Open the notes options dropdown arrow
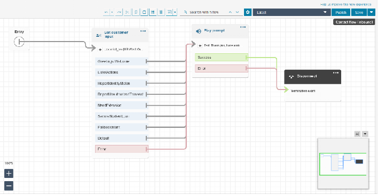Image resolution: width=378 pixels, height=195 pixels. [175, 12]
